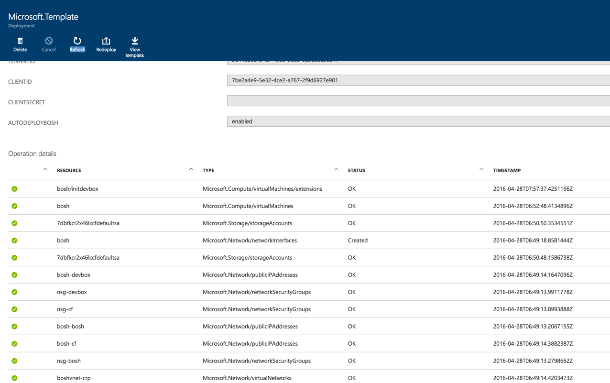
Task: Click timestamp 2016-04-28T07:57:37.4251156Z
Action: click(x=533, y=189)
